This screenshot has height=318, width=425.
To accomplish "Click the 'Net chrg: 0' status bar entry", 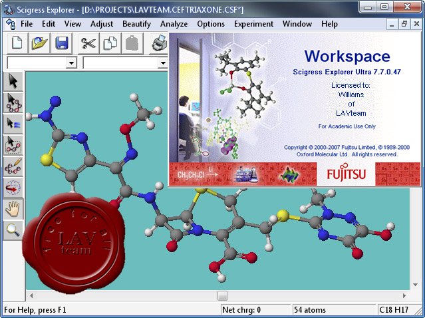I will (241, 309).
